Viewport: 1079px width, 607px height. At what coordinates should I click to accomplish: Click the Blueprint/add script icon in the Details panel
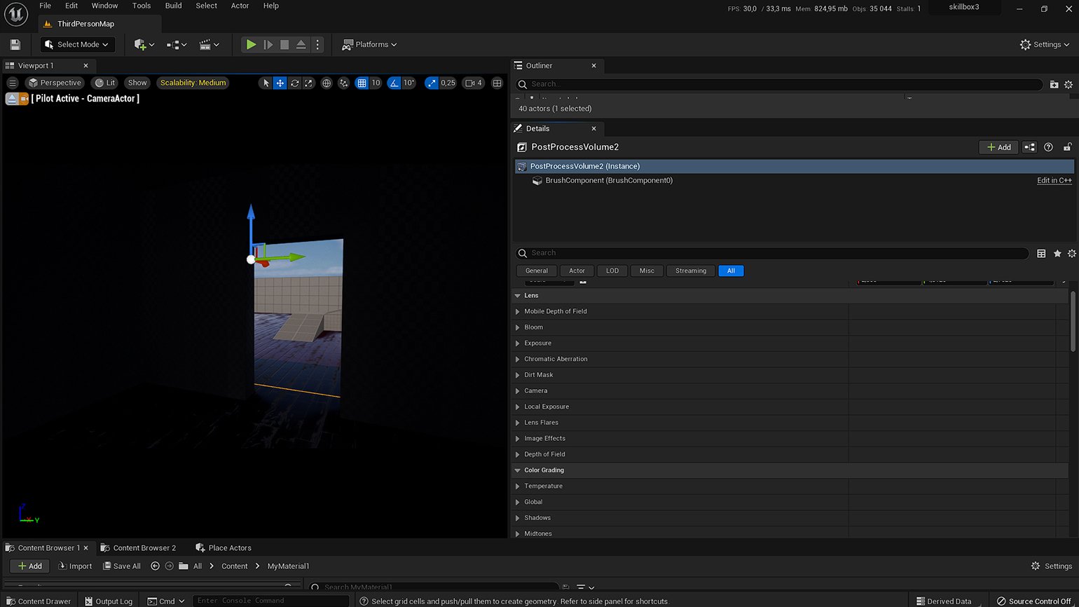click(x=1029, y=147)
